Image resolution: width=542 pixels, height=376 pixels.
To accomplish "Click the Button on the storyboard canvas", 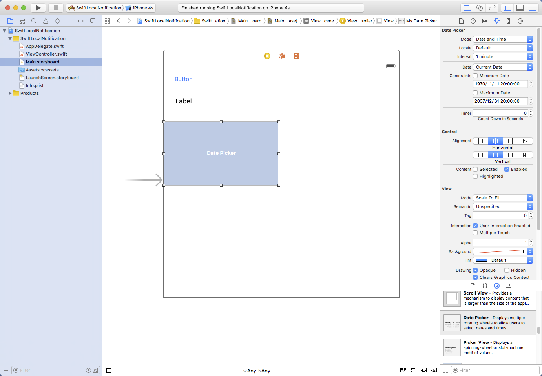I will coord(183,79).
